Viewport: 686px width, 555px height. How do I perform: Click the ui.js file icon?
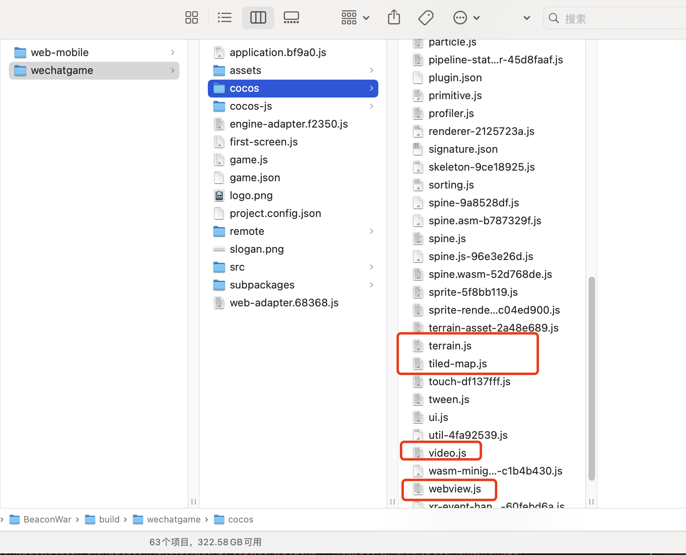418,417
